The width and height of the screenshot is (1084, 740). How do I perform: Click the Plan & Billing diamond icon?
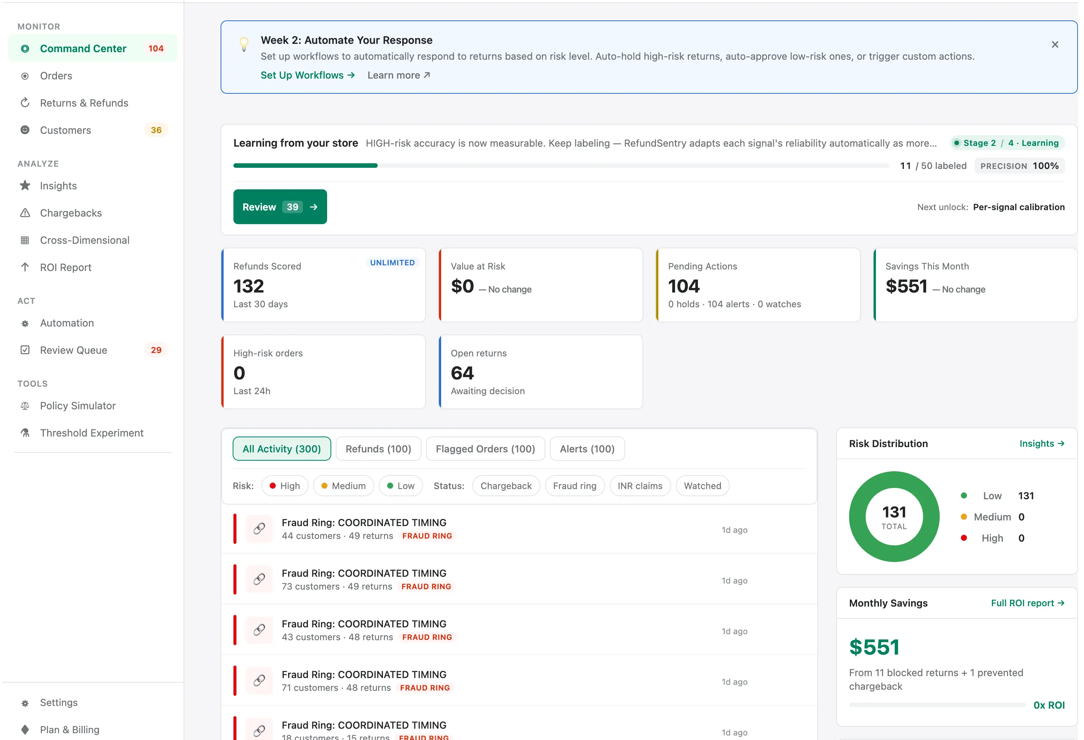[25, 729]
